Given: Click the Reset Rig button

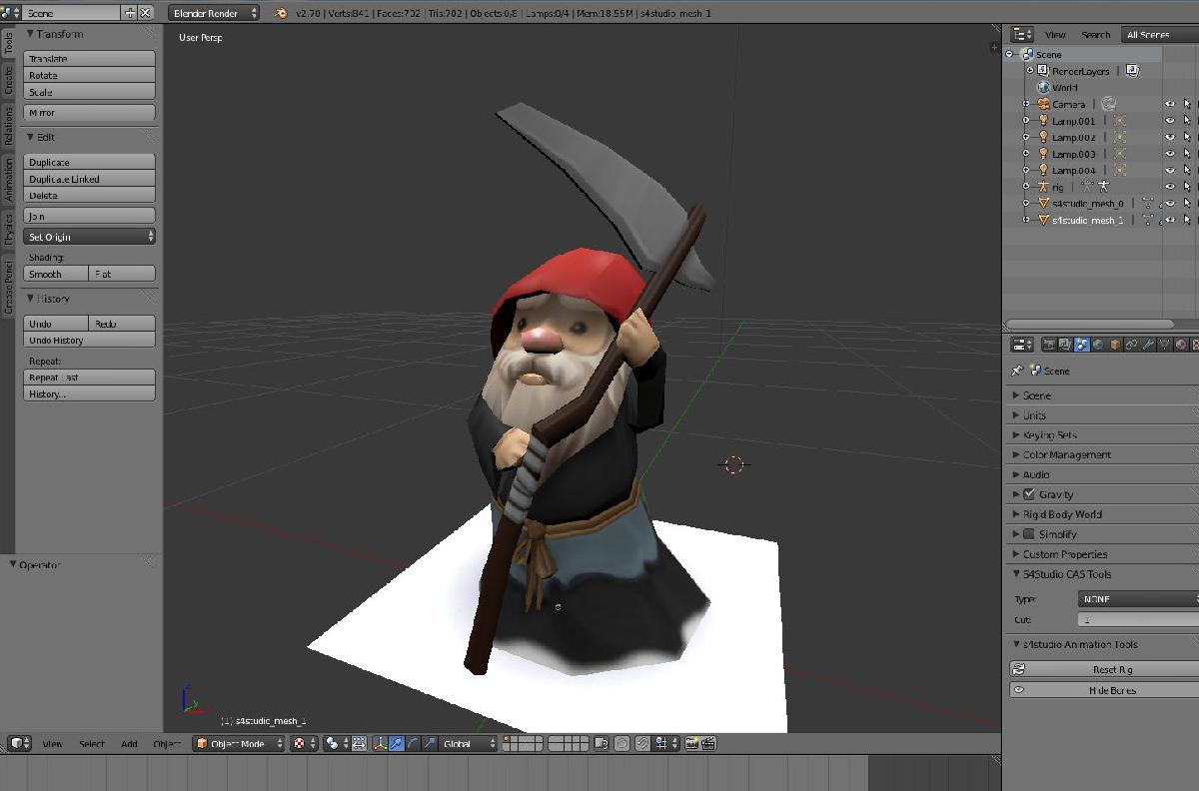Looking at the screenshot, I should (1111, 670).
